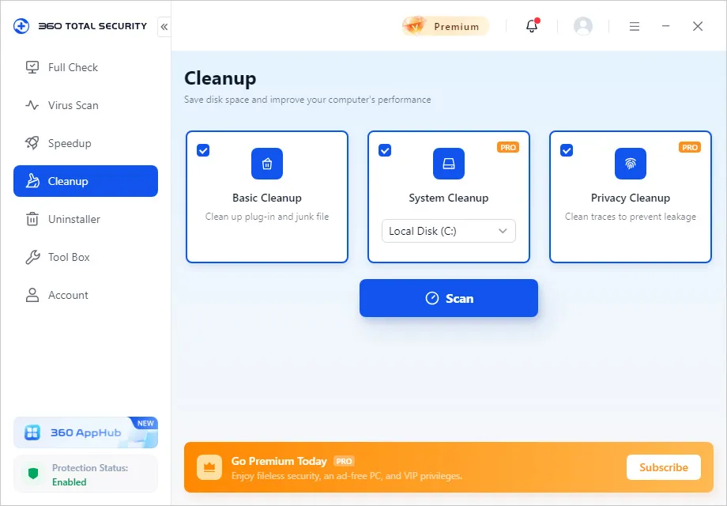Uncheck the System Cleanup checkbox

pos(385,150)
